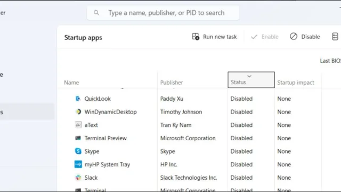Open the properties icon next to Disable
341x192 pixels.
coord(335,37)
